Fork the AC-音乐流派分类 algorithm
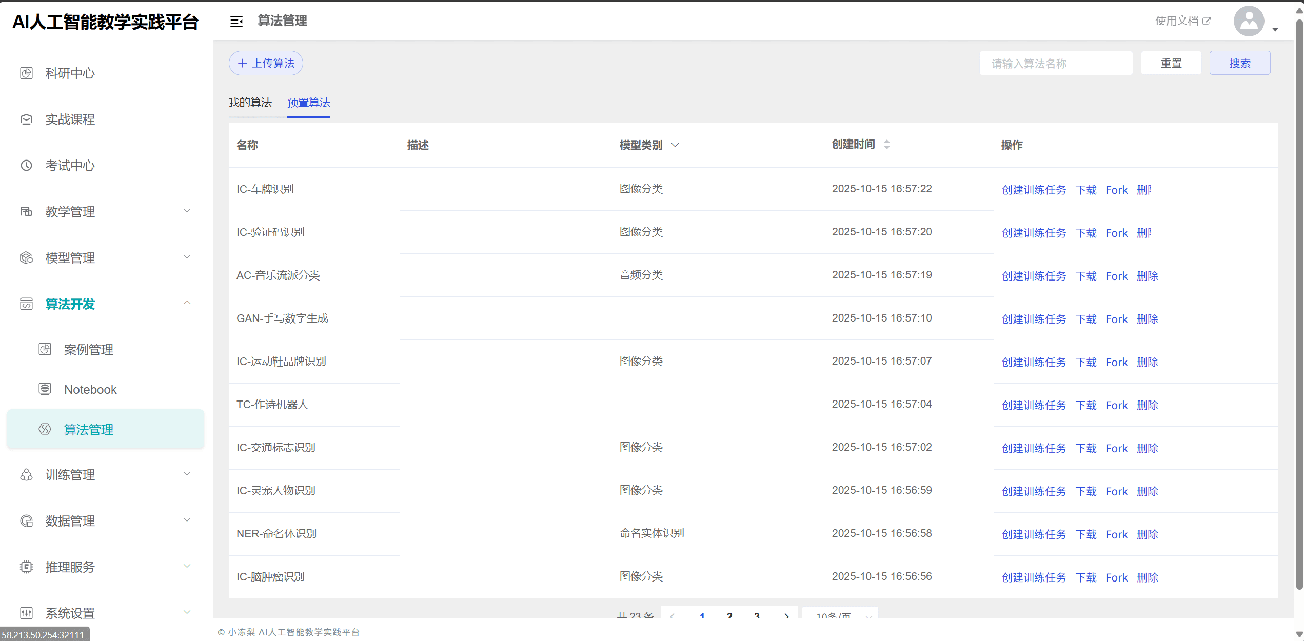This screenshot has height=641, width=1304. (x=1116, y=276)
